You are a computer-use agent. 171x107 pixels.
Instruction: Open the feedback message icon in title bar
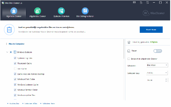[x=134, y=3]
